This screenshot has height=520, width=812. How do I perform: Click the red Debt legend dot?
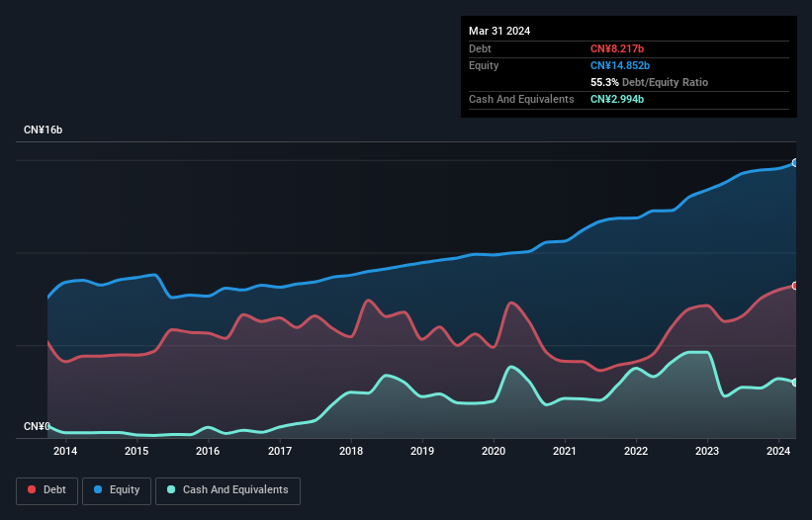(x=32, y=489)
